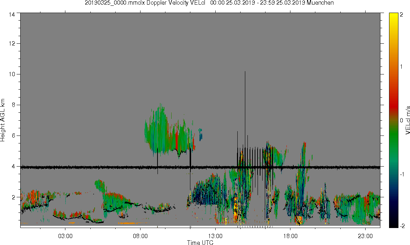Click the 'VELcl m/s' colorbar label

407,120
